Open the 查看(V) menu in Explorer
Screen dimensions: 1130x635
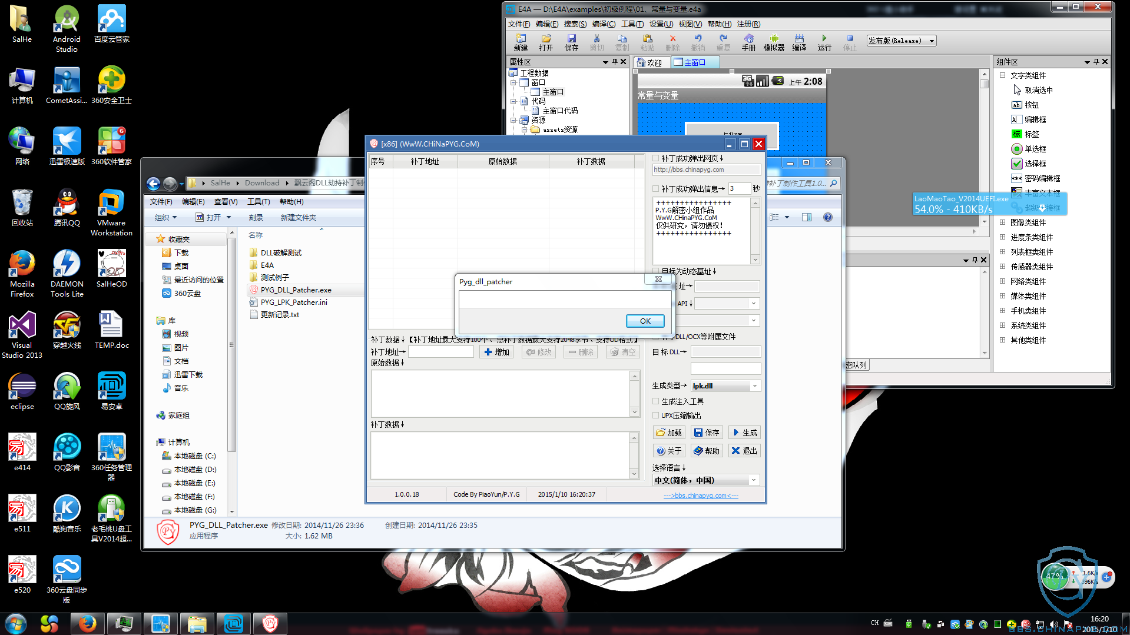[x=226, y=202]
